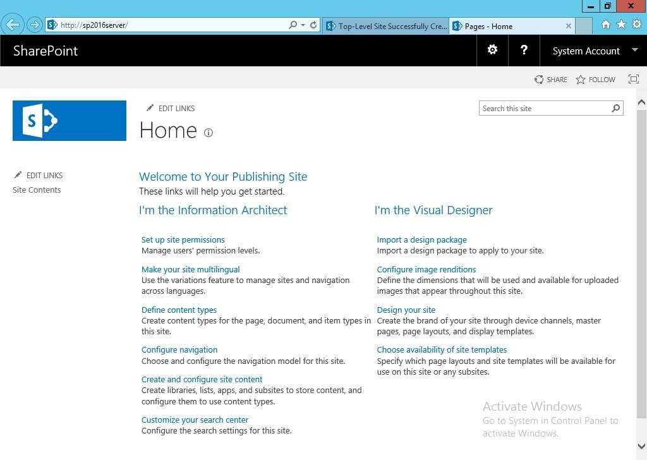
Task: Open Import a design package link
Action: (x=421, y=239)
